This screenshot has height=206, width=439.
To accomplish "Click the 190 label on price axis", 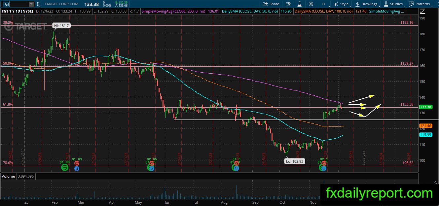I will [x=422, y=18].
